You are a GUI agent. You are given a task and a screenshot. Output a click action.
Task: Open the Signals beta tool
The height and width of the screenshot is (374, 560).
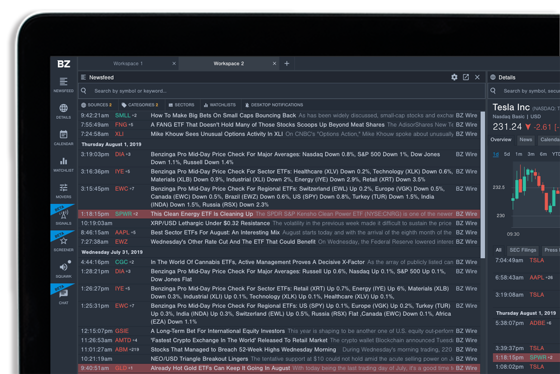pyautogui.click(x=63, y=217)
